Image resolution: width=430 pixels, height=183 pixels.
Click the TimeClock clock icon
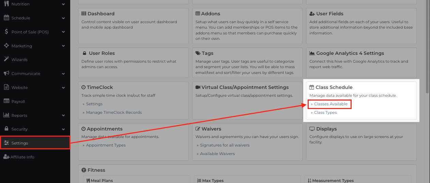(83, 87)
